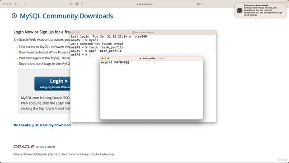Click No thanks, just start my download

click(42, 125)
